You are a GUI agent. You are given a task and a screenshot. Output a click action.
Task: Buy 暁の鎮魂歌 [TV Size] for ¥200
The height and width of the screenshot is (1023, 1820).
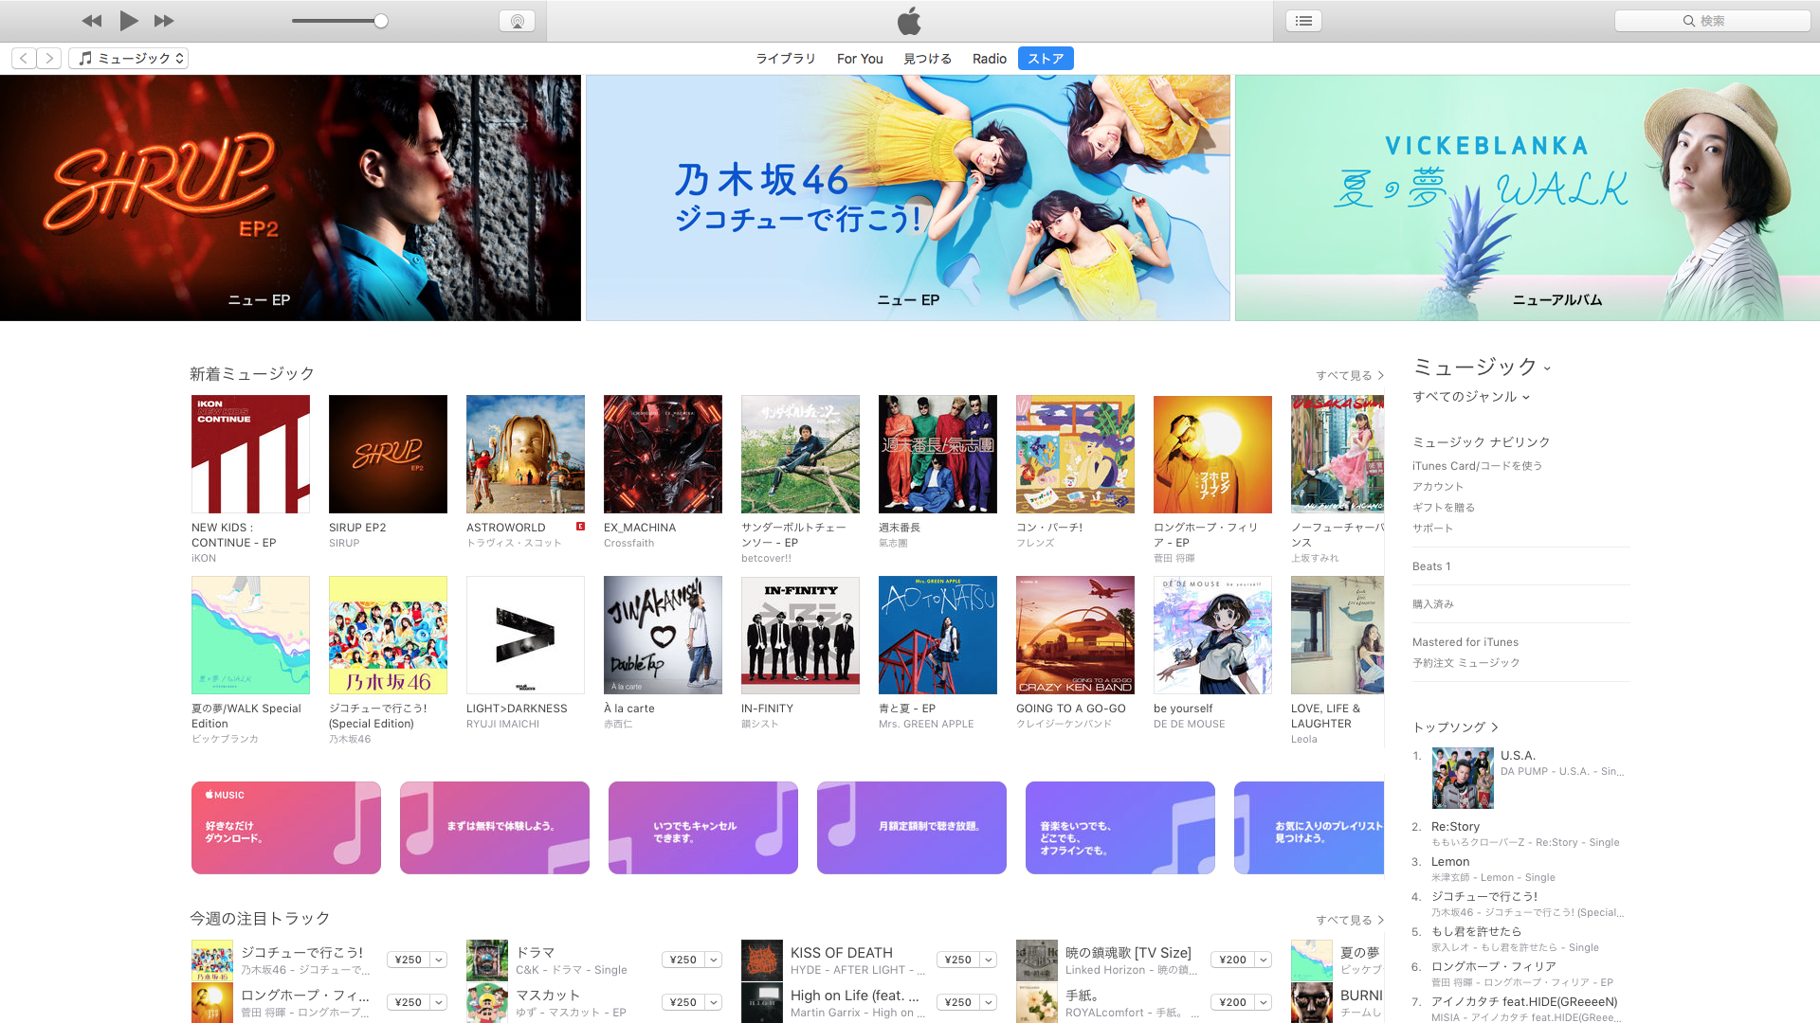pyautogui.click(x=1233, y=960)
